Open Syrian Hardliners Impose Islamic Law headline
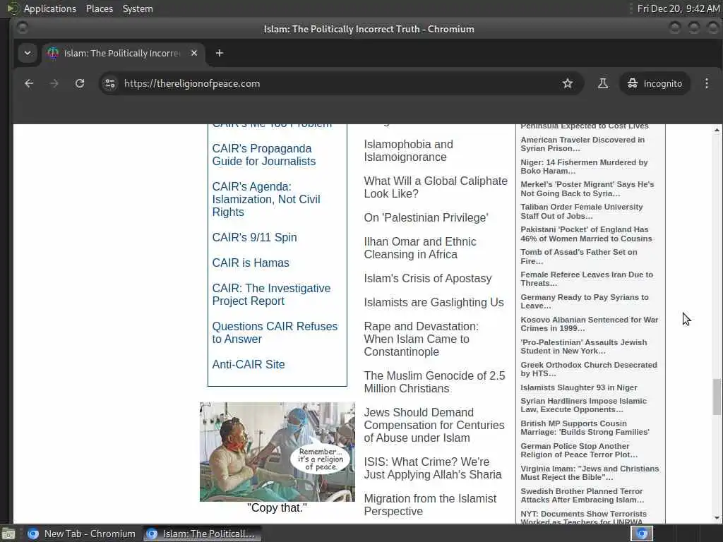723x542 pixels. point(583,405)
